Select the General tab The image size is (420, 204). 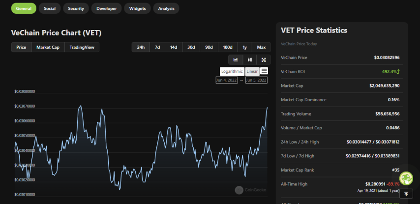click(x=24, y=8)
